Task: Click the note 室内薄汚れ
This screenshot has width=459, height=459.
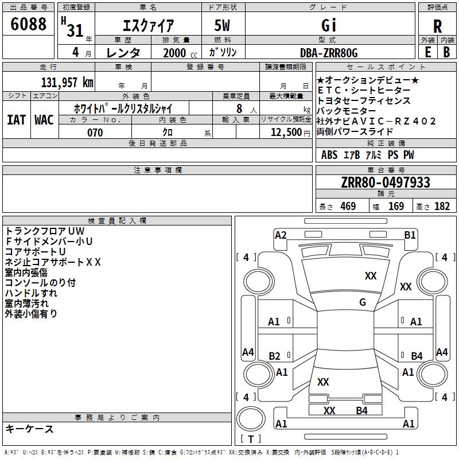Action: tap(26, 304)
